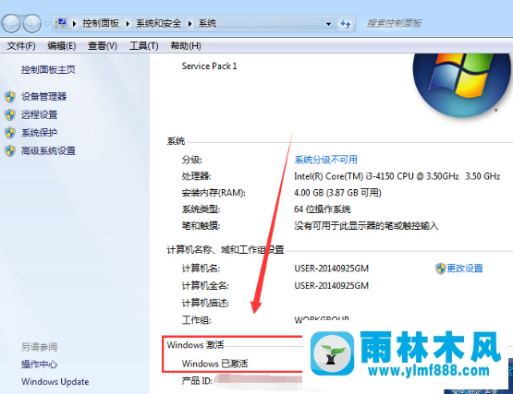The height and width of the screenshot is (394, 513).
Task: Click the 系统分级不可用 rating link
Action: [326, 160]
